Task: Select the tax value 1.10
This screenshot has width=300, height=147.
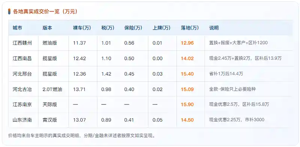Action: [x=106, y=58]
